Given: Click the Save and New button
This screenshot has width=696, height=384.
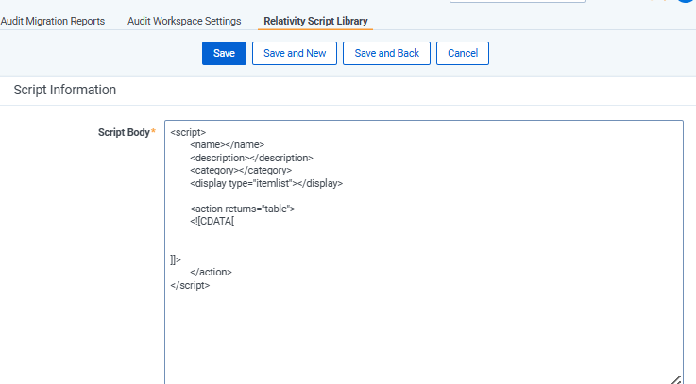Looking at the screenshot, I should (x=295, y=53).
